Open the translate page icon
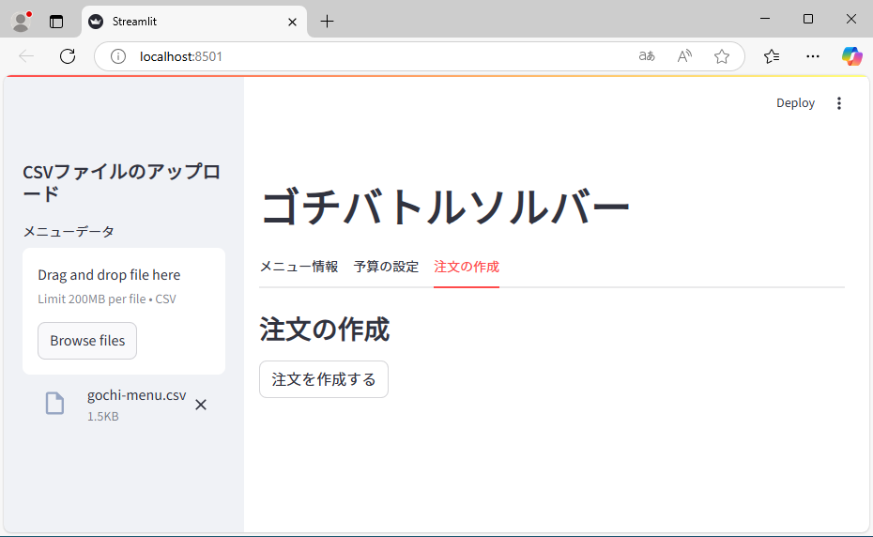This screenshot has height=537, width=873. click(x=647, y=56)
